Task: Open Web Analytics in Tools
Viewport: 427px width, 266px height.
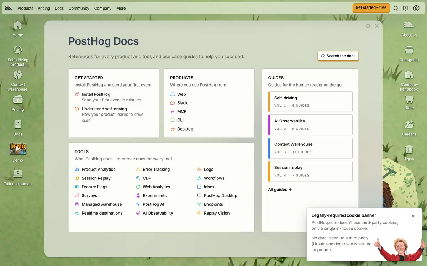Action: pos(156,187)
